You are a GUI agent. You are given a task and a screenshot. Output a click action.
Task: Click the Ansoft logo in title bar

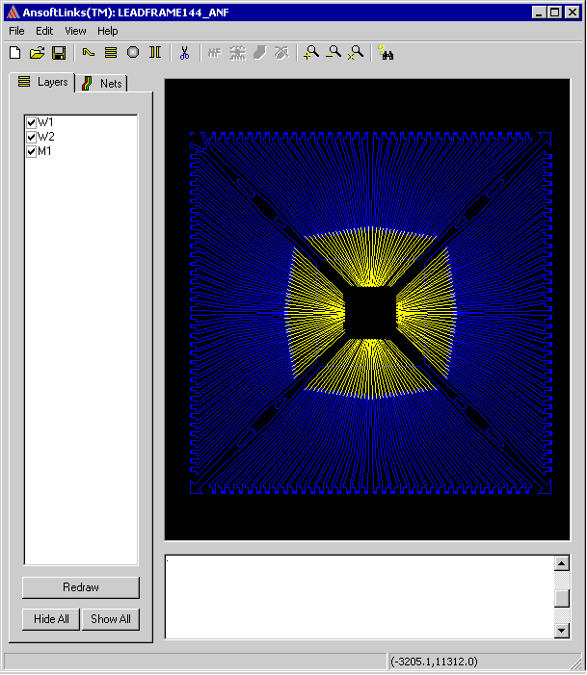point(13,13)
